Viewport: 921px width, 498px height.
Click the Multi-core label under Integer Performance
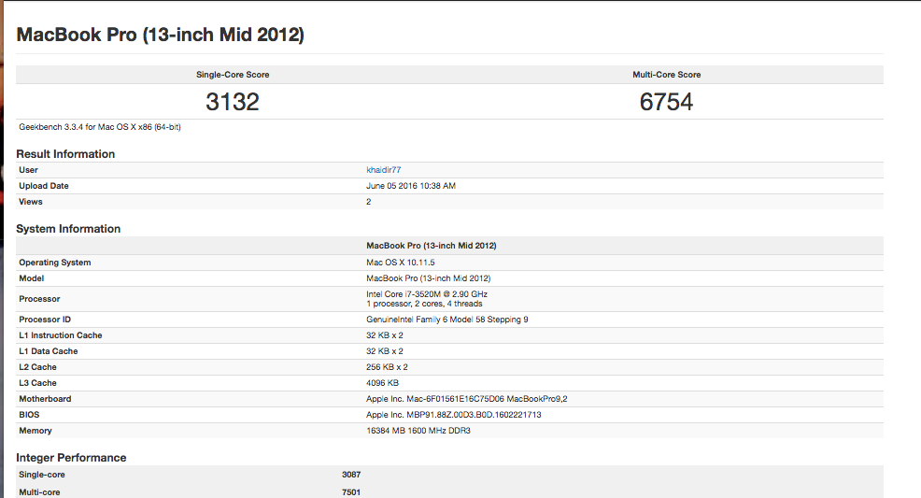(39, 492)
